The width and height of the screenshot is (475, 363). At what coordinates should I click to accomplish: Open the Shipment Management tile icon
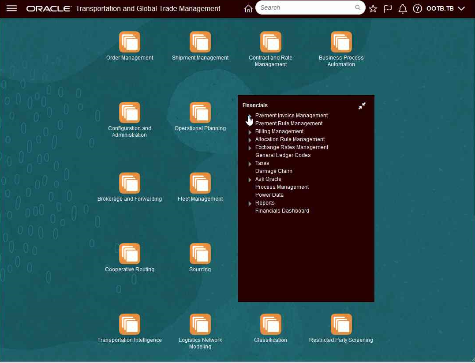click(200, 42)
